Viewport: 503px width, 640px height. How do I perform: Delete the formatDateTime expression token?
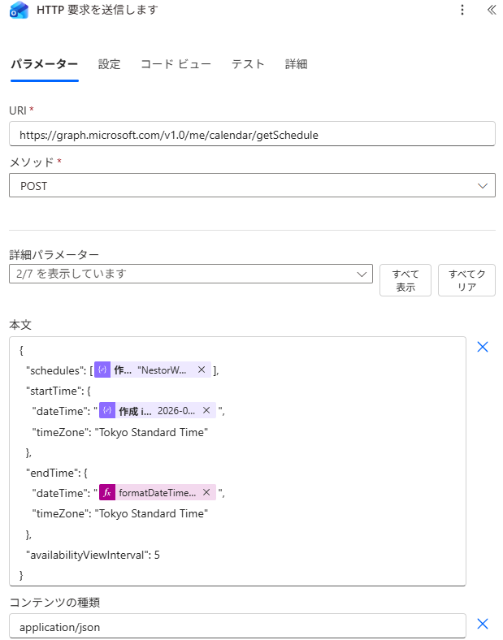pyautogui.click(x=206, y=493)
